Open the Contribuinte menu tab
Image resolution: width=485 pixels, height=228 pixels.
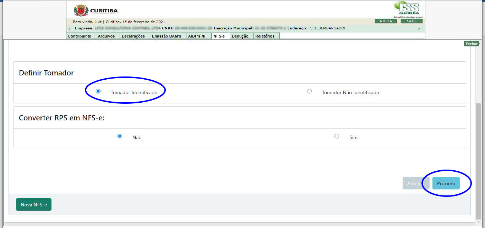(80, 36)
